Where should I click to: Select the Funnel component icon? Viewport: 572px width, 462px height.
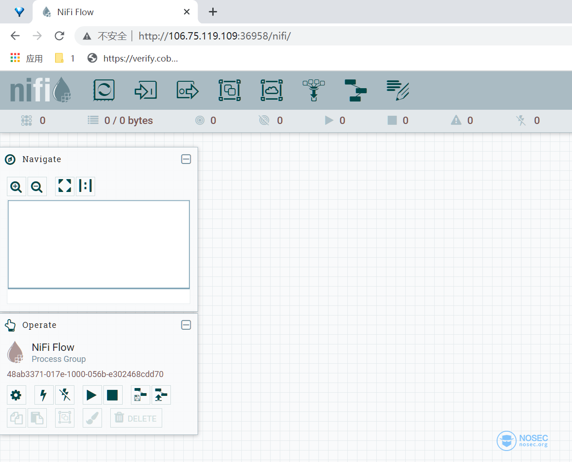(314, 90)
